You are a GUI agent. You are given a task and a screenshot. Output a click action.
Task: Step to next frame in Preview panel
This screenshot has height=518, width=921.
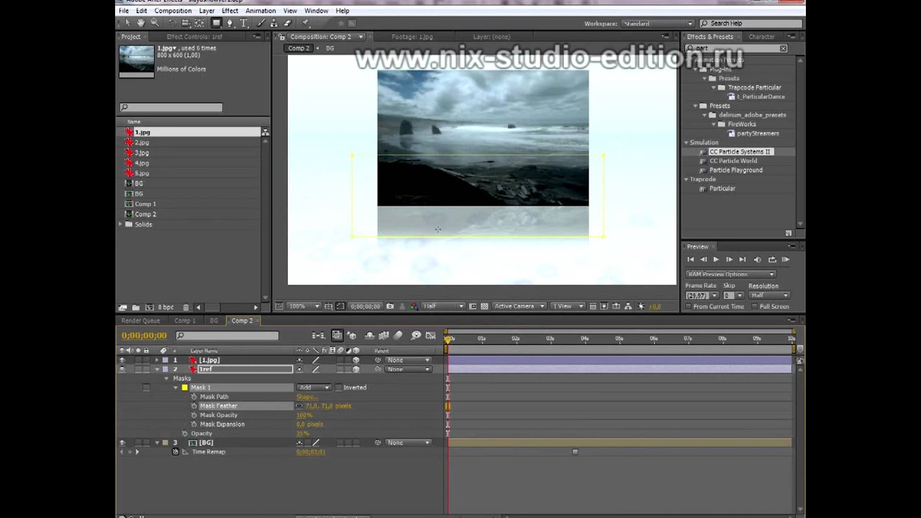(x=729, y=260)
